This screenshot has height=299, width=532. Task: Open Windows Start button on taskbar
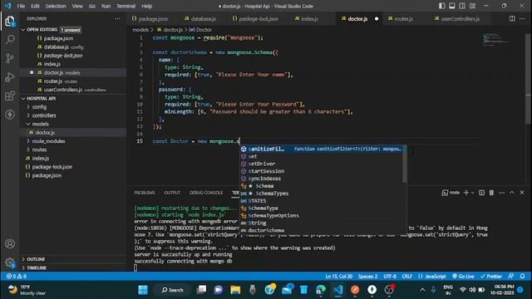143,290
